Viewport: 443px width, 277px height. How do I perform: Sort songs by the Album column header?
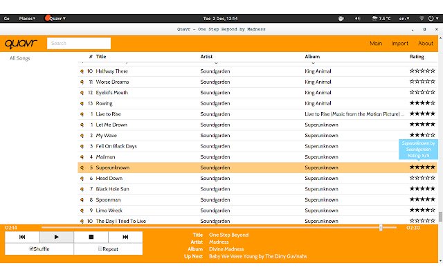coord(312,57)
